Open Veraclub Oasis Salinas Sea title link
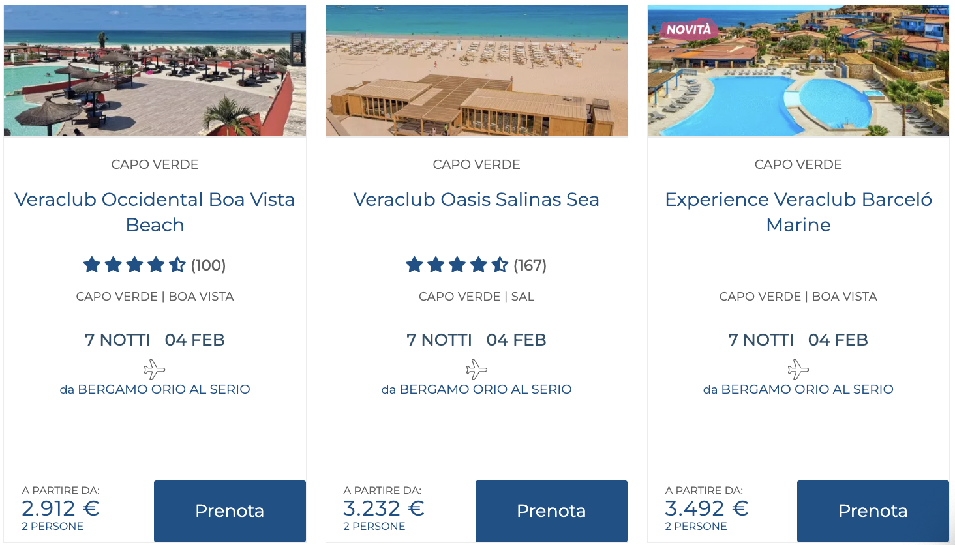 tap(477, 199)
